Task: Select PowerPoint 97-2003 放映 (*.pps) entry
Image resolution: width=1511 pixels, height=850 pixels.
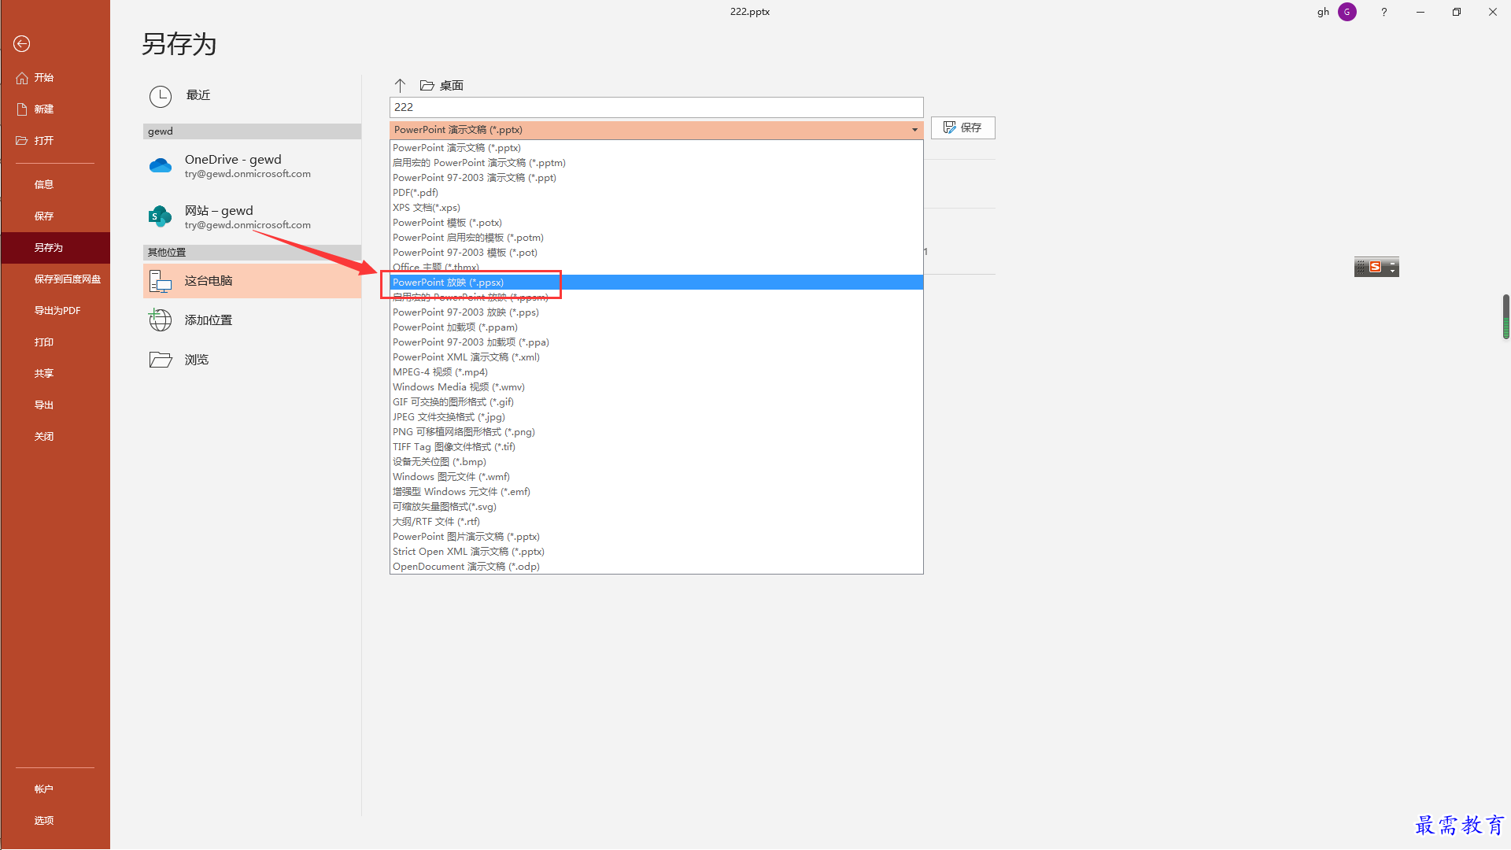Action: click(656, 312)
